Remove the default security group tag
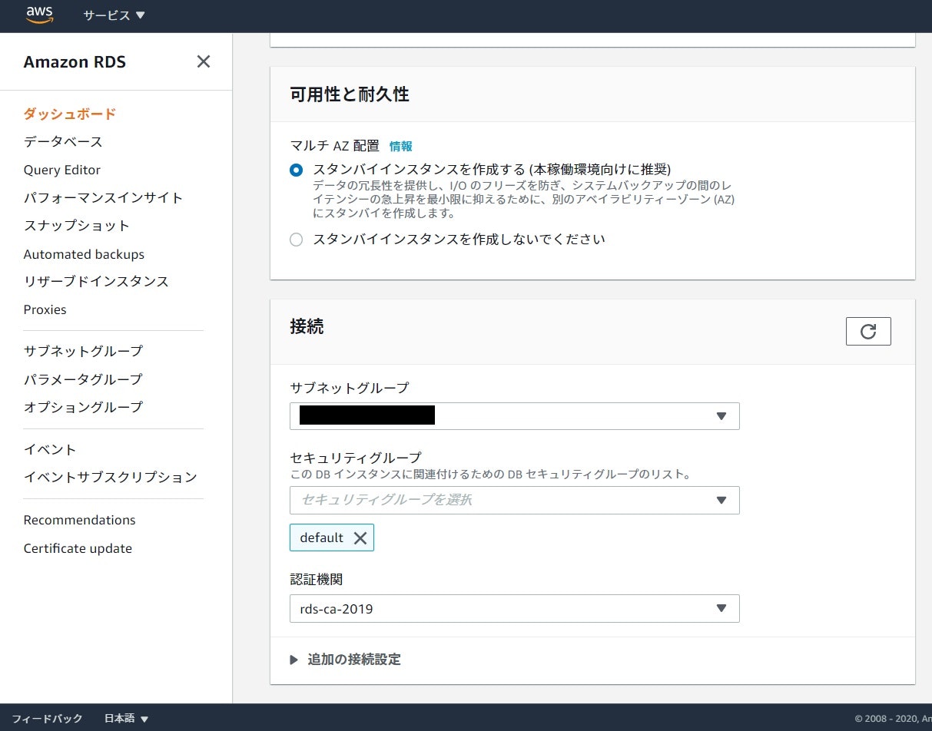932x731 pixels. point(360,538)
